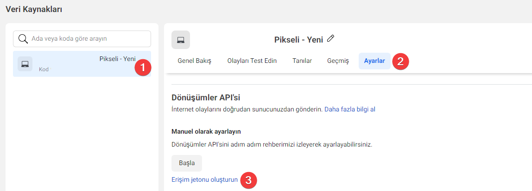Click the 'Dönüşümler API'si' section heading
The width and height of the screenshot is (532, 191).
coord(206,98)
